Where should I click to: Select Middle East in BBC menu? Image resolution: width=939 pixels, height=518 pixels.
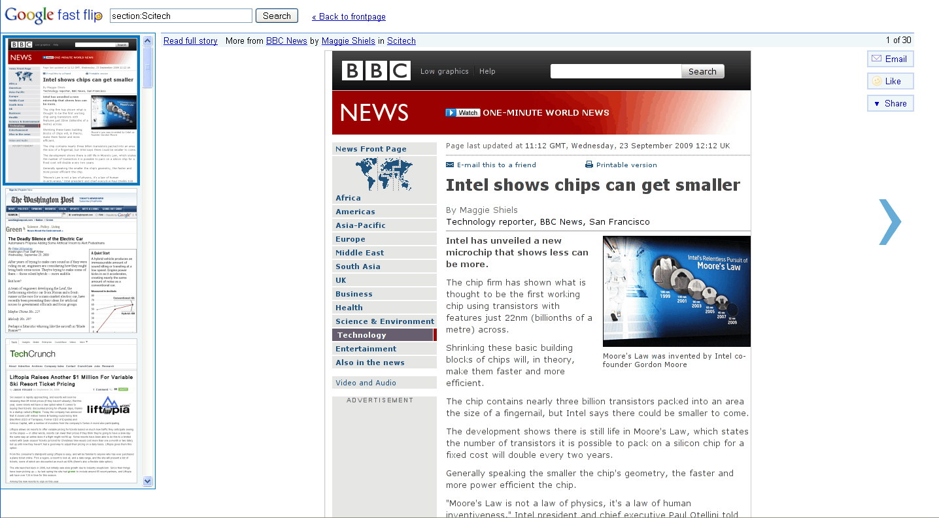pos(384,253)
